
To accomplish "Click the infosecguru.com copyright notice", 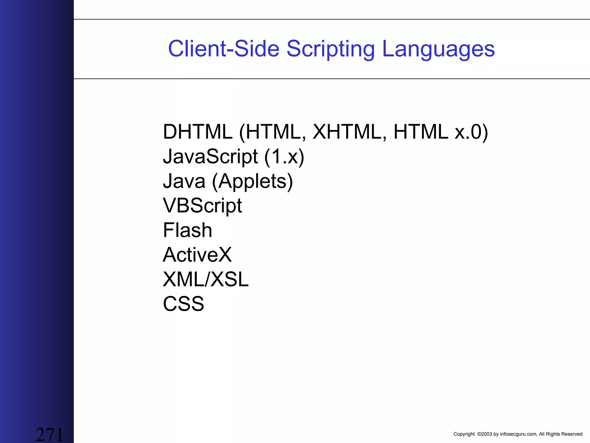I will [518, 434].
